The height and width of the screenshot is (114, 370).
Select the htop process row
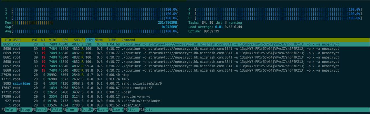185,75
